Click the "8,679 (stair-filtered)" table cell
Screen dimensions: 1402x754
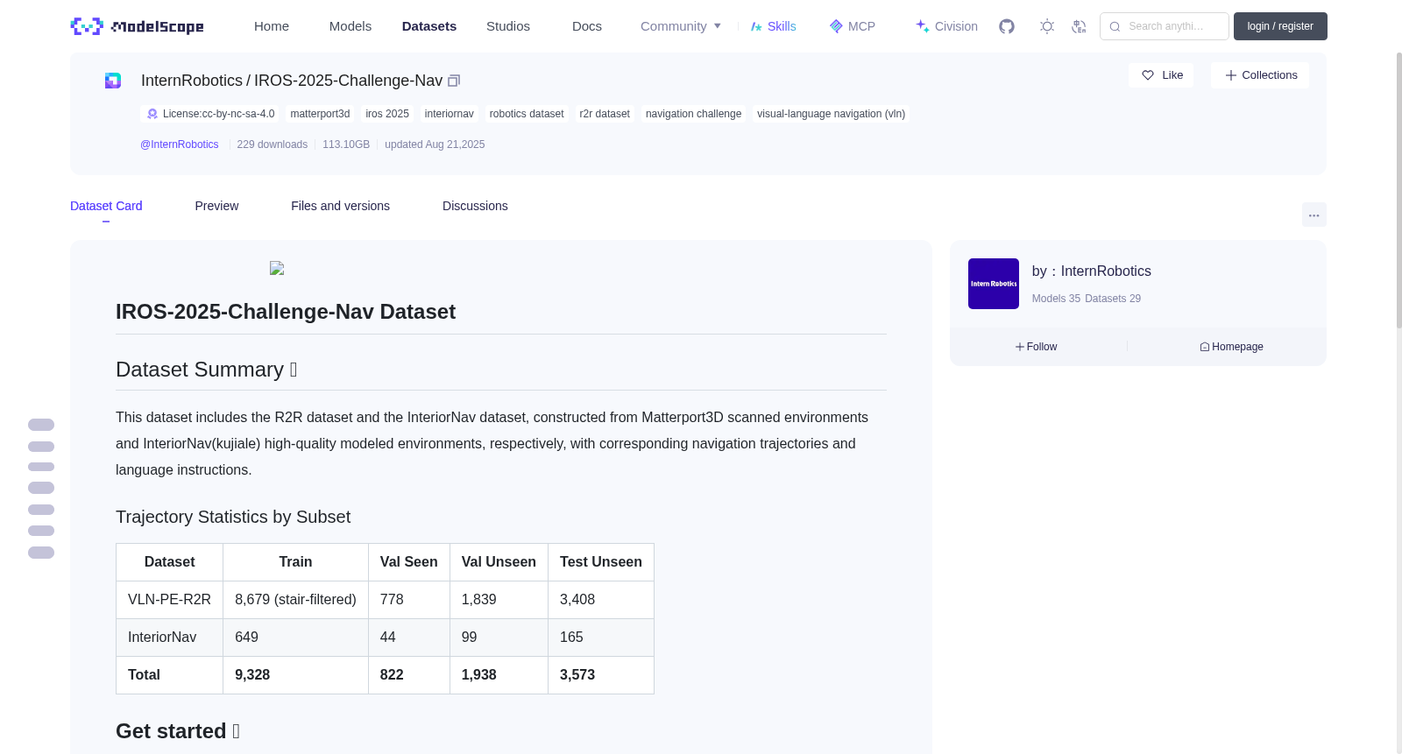tap(295, 600)
